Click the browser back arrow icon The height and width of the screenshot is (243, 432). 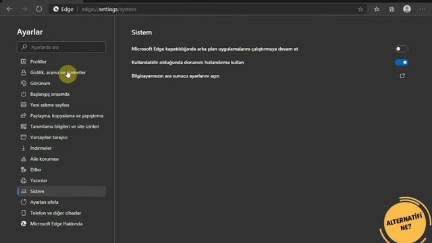click(x=9, y=9)
